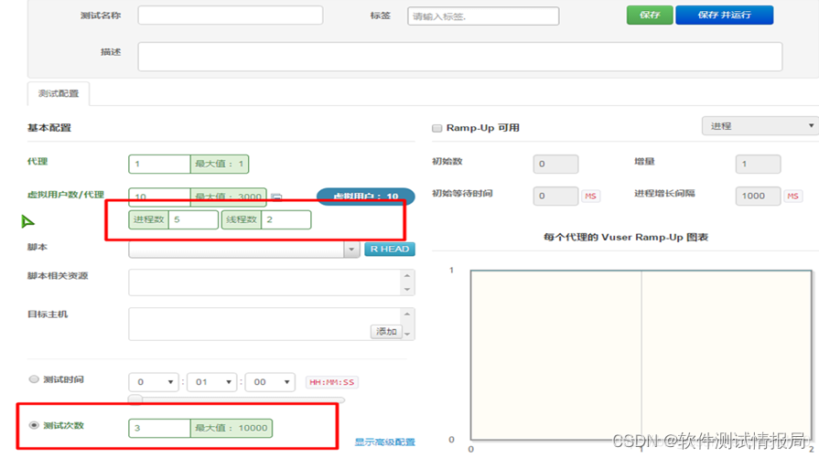Click the R HEAD button
Image resolution: width=819 pixels, height=458 pixels.
(x=390, y=250)
